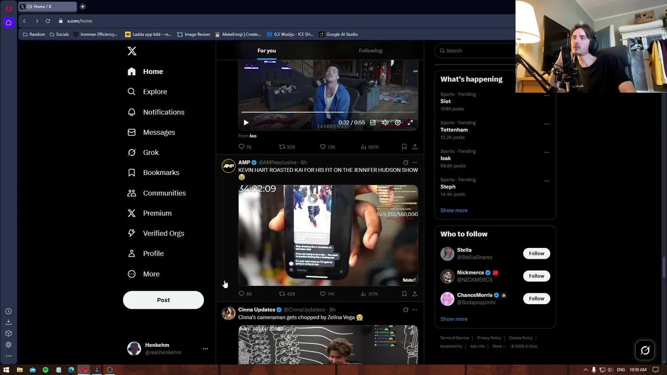Reply to the AMP post
667x375 pixels.
[x=245, y=294]
